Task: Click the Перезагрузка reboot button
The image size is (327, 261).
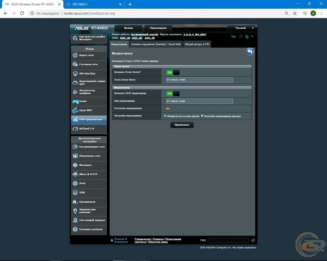Action: click(158, 27)
